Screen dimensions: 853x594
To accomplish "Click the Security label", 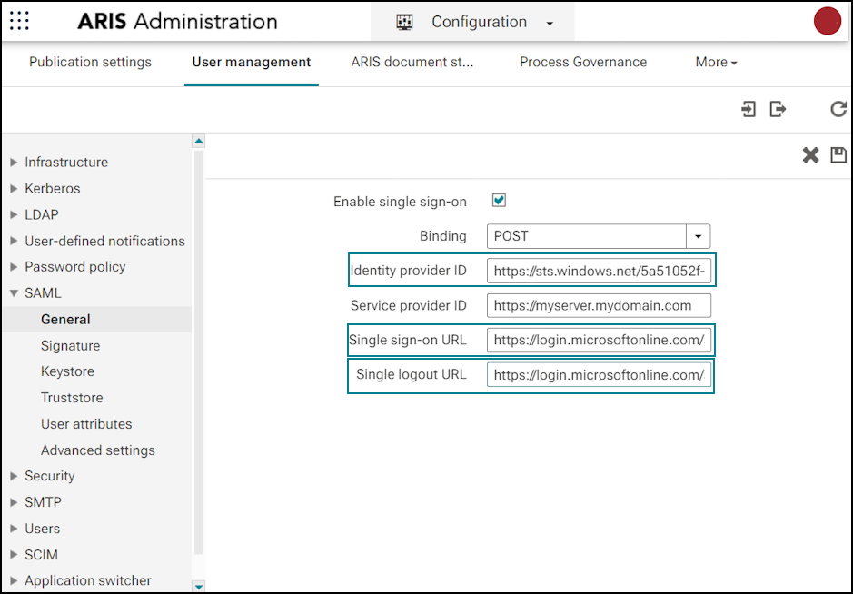I will (x=49, y=476).
